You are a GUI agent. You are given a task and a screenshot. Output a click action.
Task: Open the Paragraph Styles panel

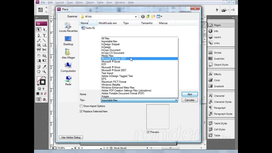point(221,114)
